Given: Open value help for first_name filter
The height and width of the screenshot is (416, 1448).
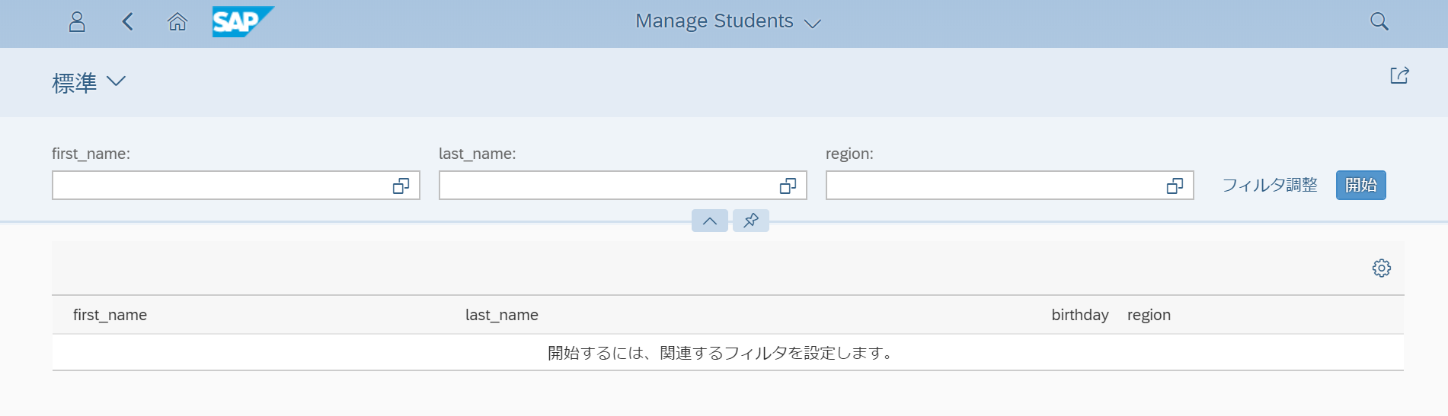Looking at the screenshot, I should 401,186.
